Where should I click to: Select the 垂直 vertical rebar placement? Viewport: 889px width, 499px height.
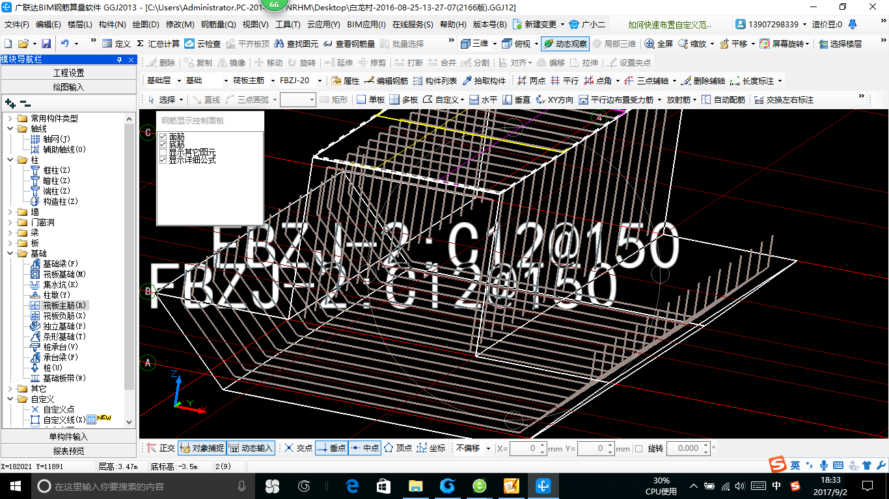tap(517, 100)
